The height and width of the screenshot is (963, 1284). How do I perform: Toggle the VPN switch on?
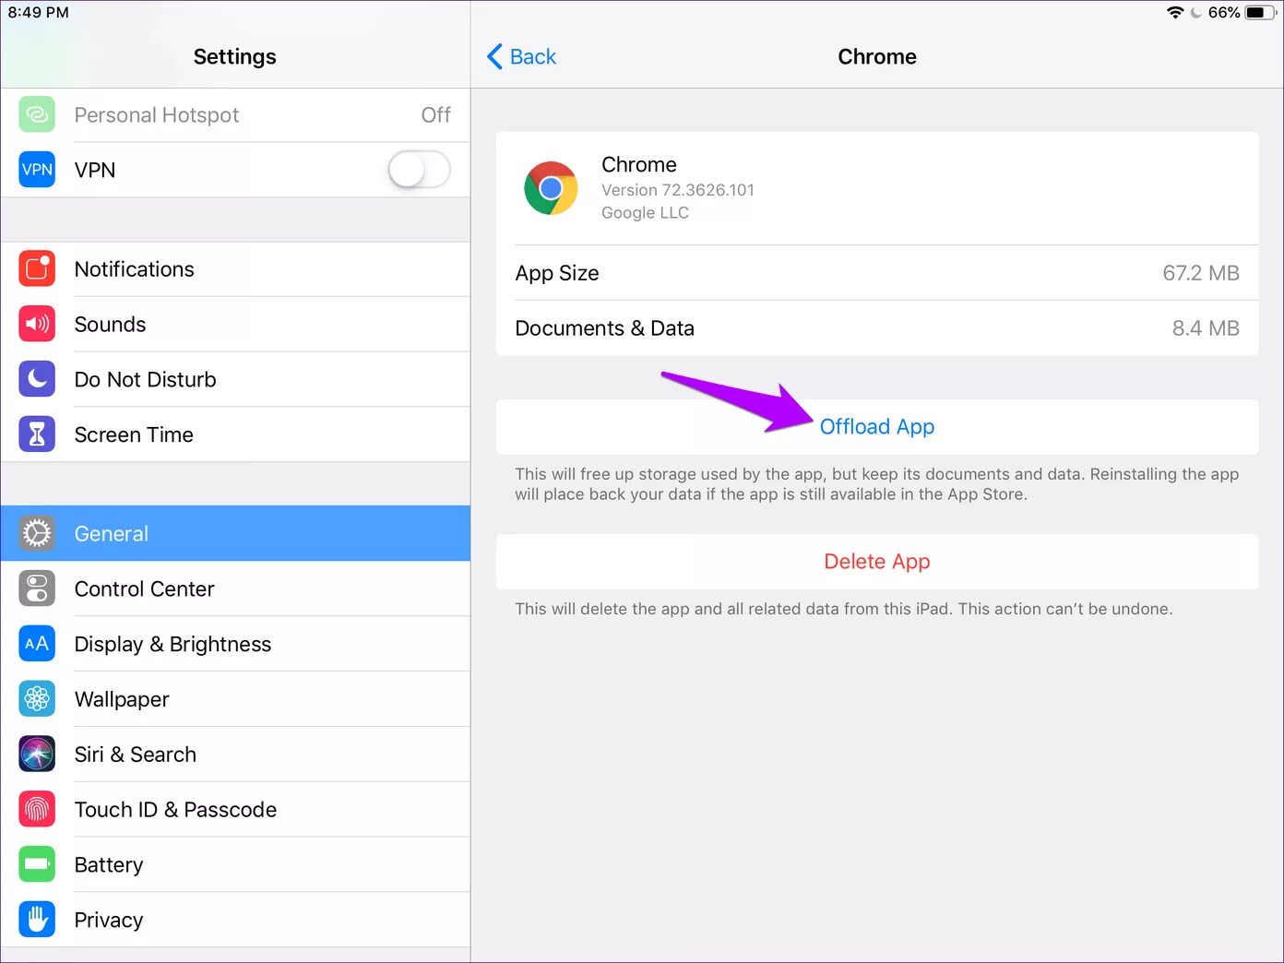[x=419, y=170]
